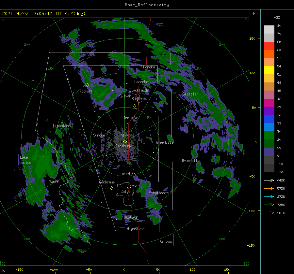Click the Stettler city label
This screenshot has height=274, width=294.
point(190,94)
